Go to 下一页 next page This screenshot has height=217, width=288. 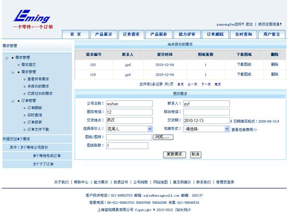[206, 84]
